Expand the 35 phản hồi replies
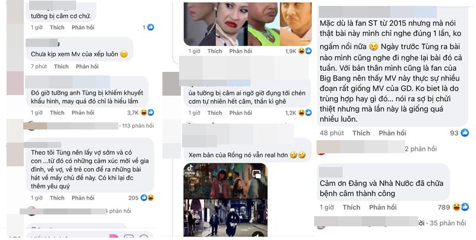The image size is (476, 240). click(x=448, y=223)
